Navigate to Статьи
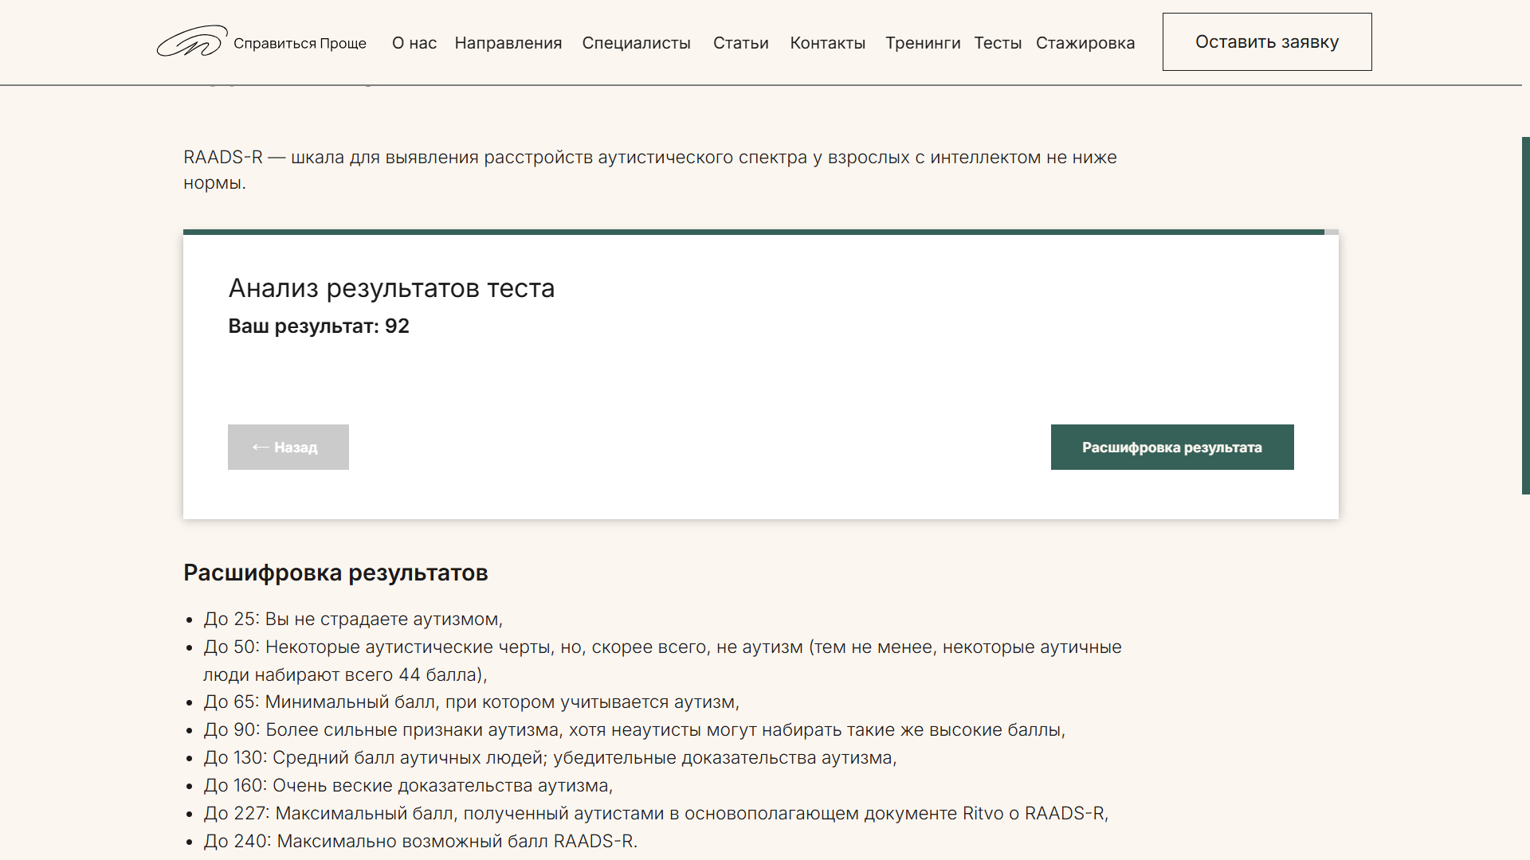The height and width of the screenshot is (860, 1530). [740, 43]
